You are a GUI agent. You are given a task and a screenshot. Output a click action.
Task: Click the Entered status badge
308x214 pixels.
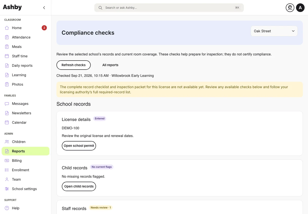click(100, 119)
